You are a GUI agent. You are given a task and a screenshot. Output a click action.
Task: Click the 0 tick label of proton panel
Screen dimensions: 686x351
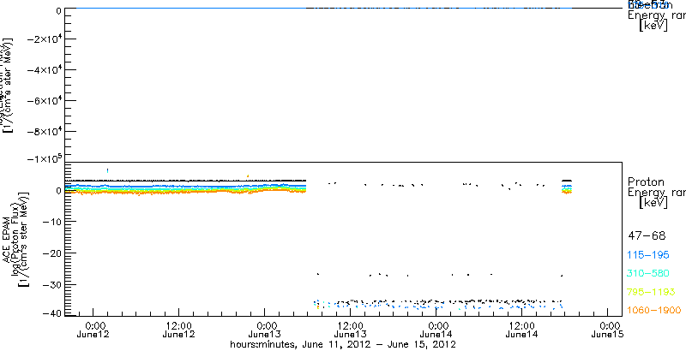pos(57,191)
